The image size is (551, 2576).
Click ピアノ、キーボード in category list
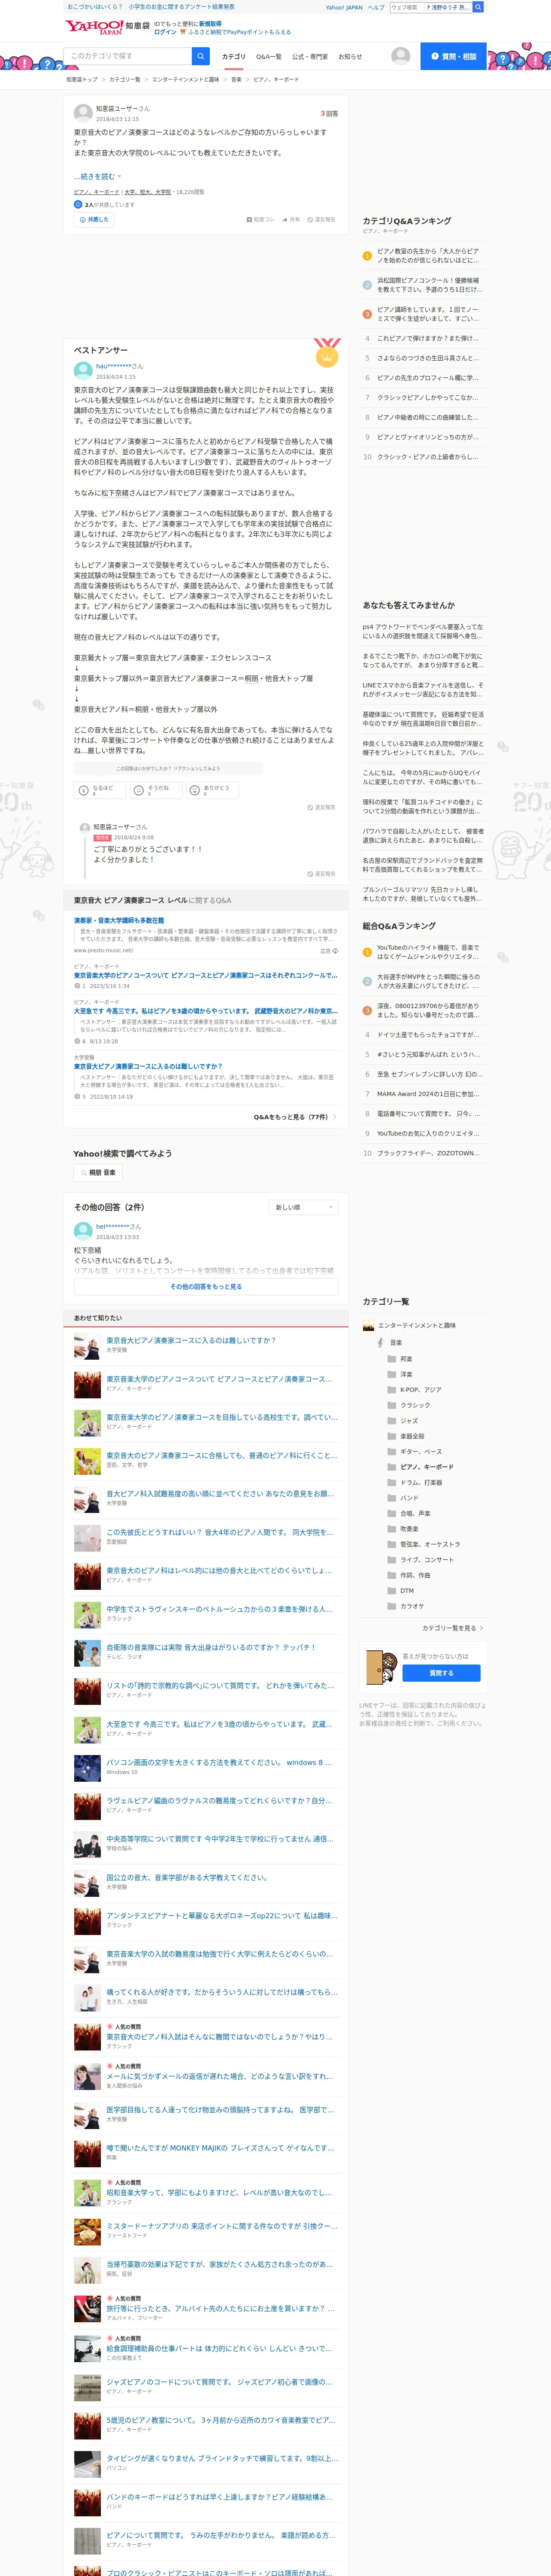pos(427,1467)
